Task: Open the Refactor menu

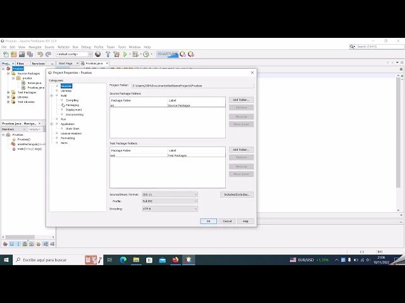Action: [63, 47]
